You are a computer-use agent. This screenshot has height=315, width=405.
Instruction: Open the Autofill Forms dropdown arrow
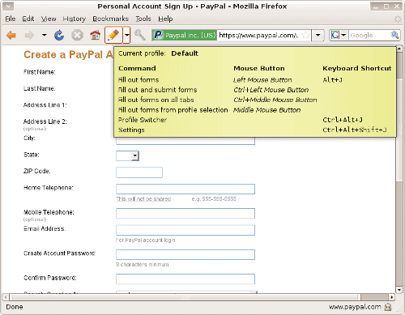pos(126,35)
